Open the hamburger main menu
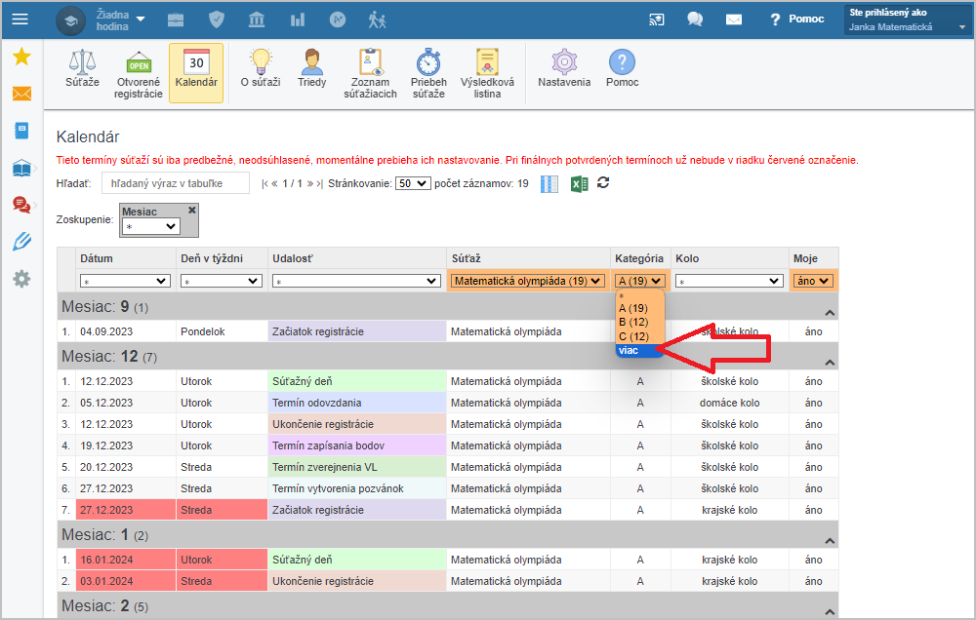The height and width of the screenshot is (620, 976). pyautogui.click(x=20, y=19)
